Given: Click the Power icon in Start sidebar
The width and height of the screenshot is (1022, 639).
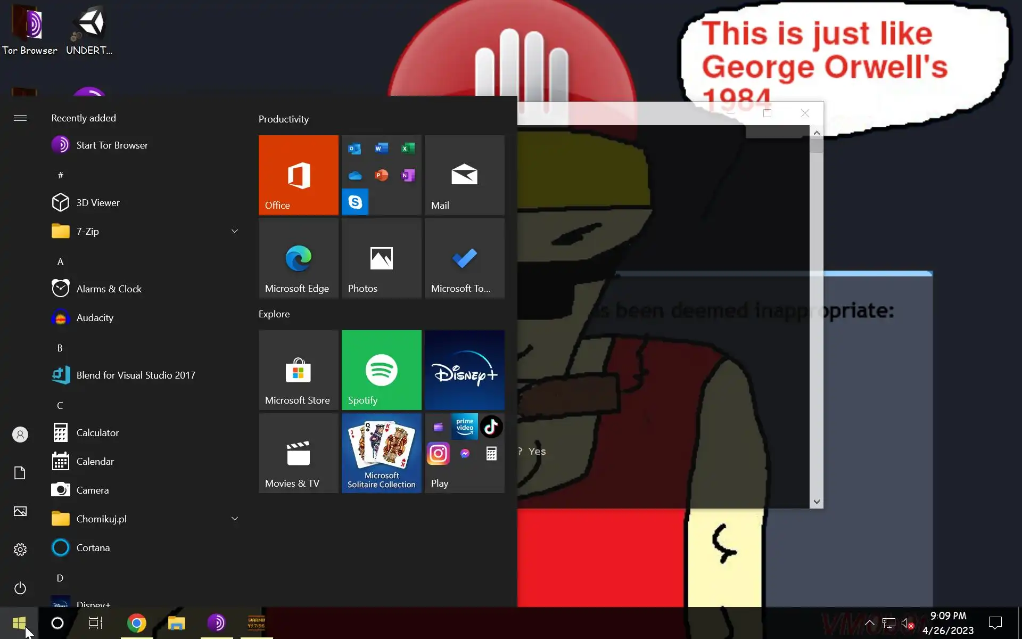Looking at the screenshot, I should coord(20,588).
